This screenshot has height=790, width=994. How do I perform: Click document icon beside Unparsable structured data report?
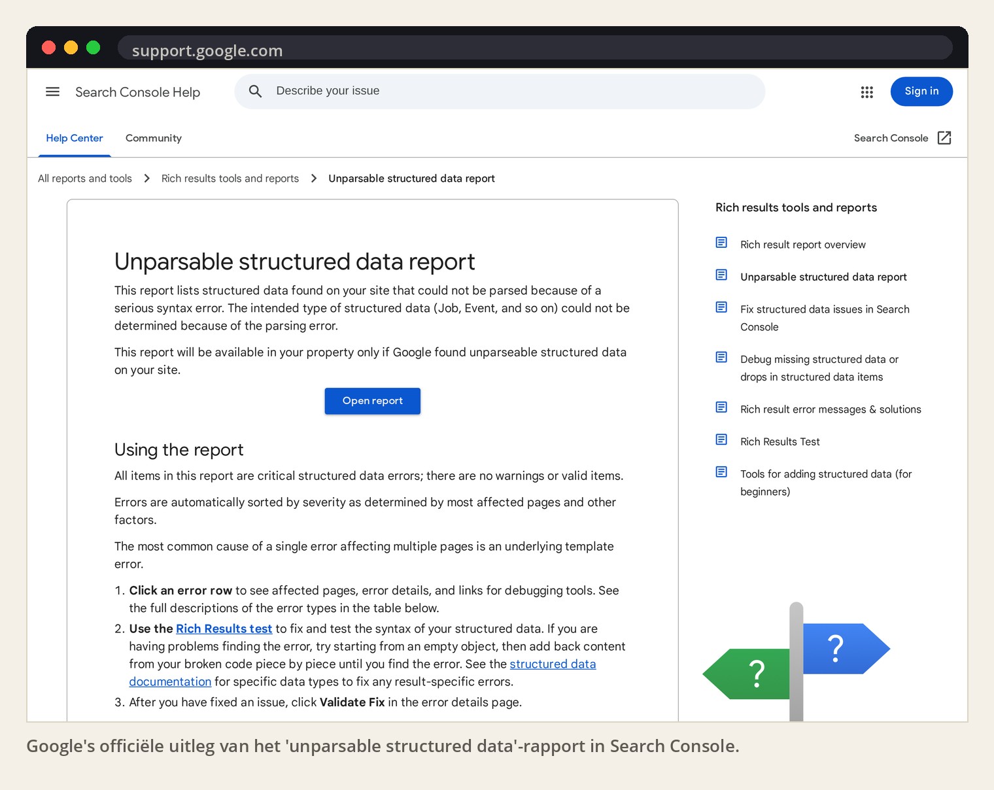tap(721, 275)
